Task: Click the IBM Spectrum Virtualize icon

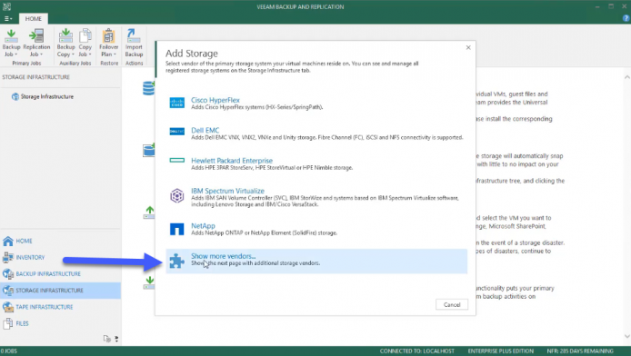Action: click(x=176, y=195)
